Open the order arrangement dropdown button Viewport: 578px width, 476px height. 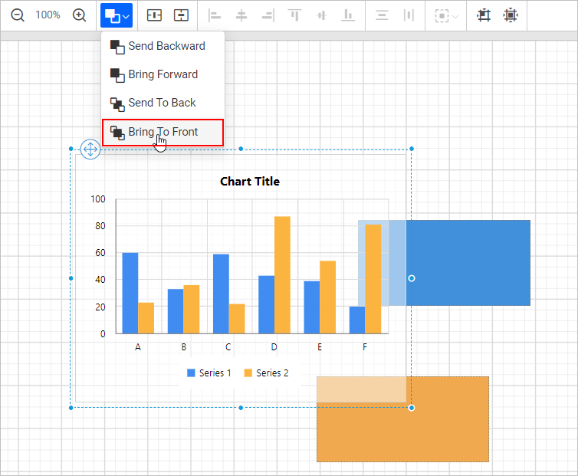click(x=117, y=15)
